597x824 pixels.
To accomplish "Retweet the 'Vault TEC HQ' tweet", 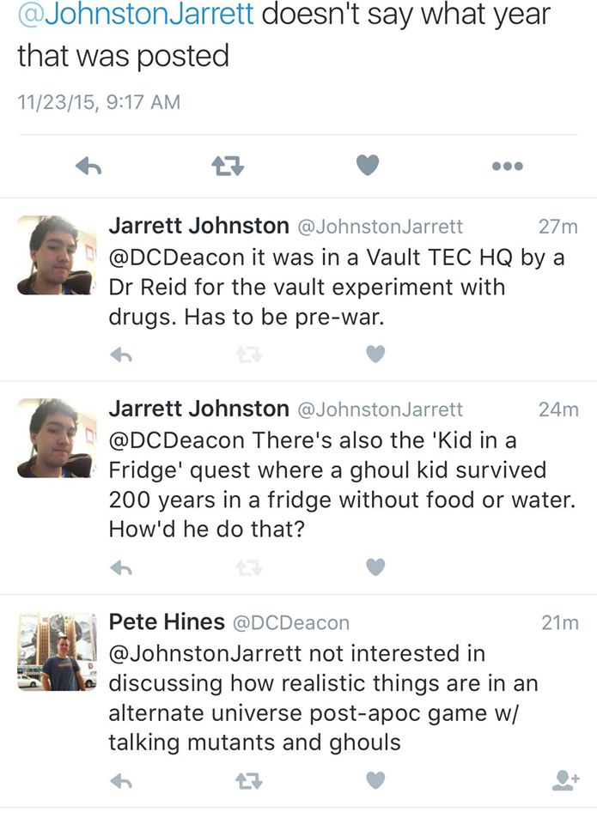I will 249,354.
